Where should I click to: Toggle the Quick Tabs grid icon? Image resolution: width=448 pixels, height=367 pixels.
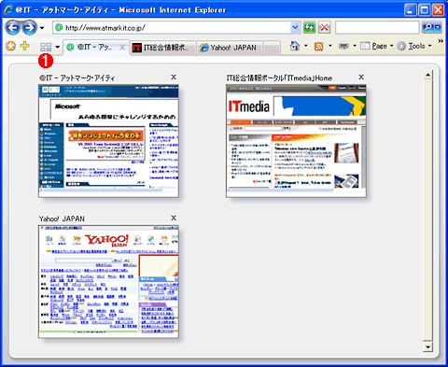pos(46,47)
